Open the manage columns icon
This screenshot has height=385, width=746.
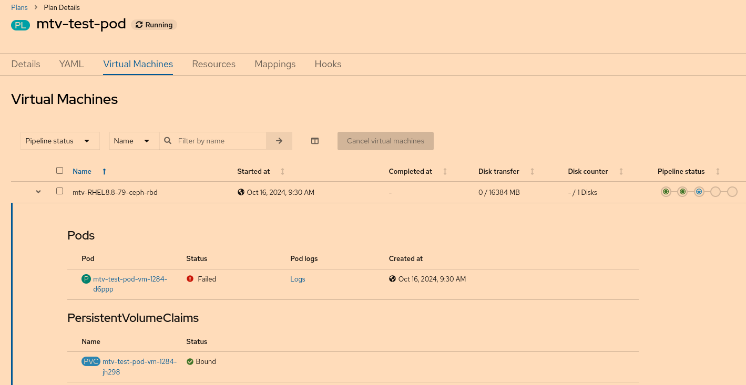tap(315, 141)
